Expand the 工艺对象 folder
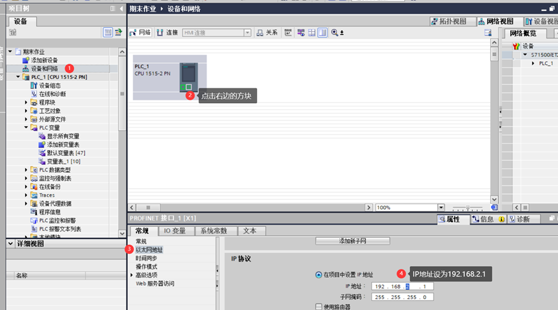 pyautogui.click(x=26, y=111)
